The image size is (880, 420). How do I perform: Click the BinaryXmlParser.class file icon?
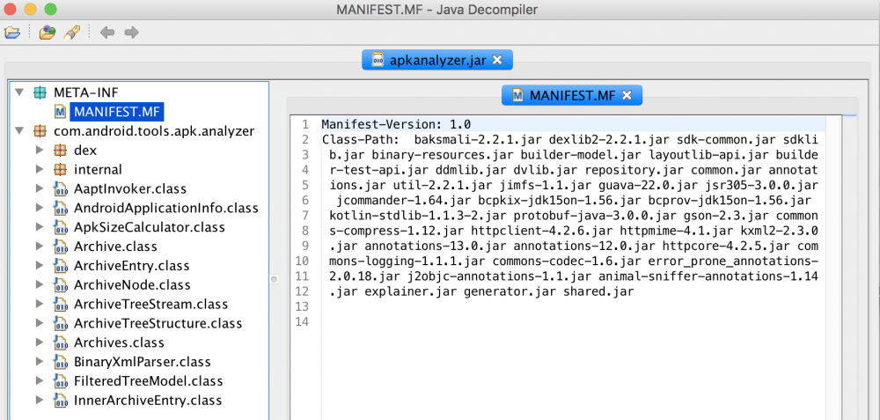coord(60,362)
